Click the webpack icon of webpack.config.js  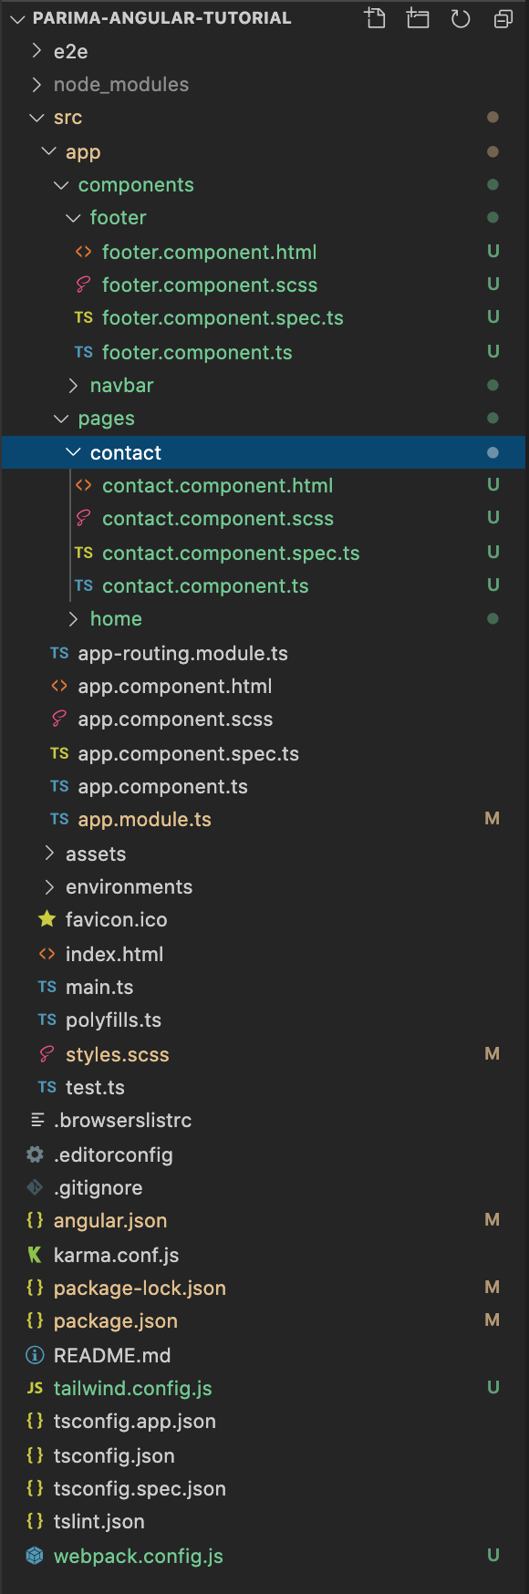(x=35, y=1556)
